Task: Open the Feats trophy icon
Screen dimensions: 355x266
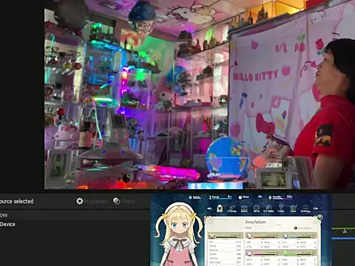Action: click(x=281, y=208)
